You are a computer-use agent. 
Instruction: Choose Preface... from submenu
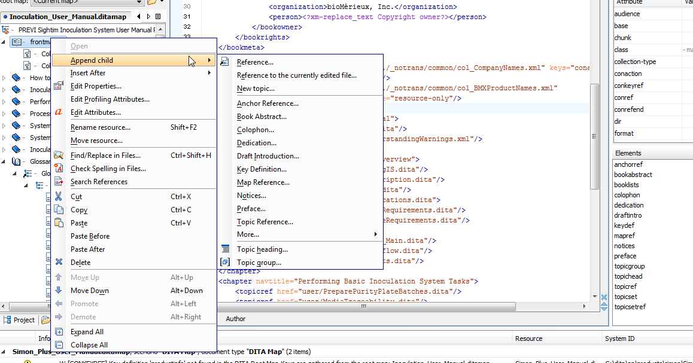(251, 209)
